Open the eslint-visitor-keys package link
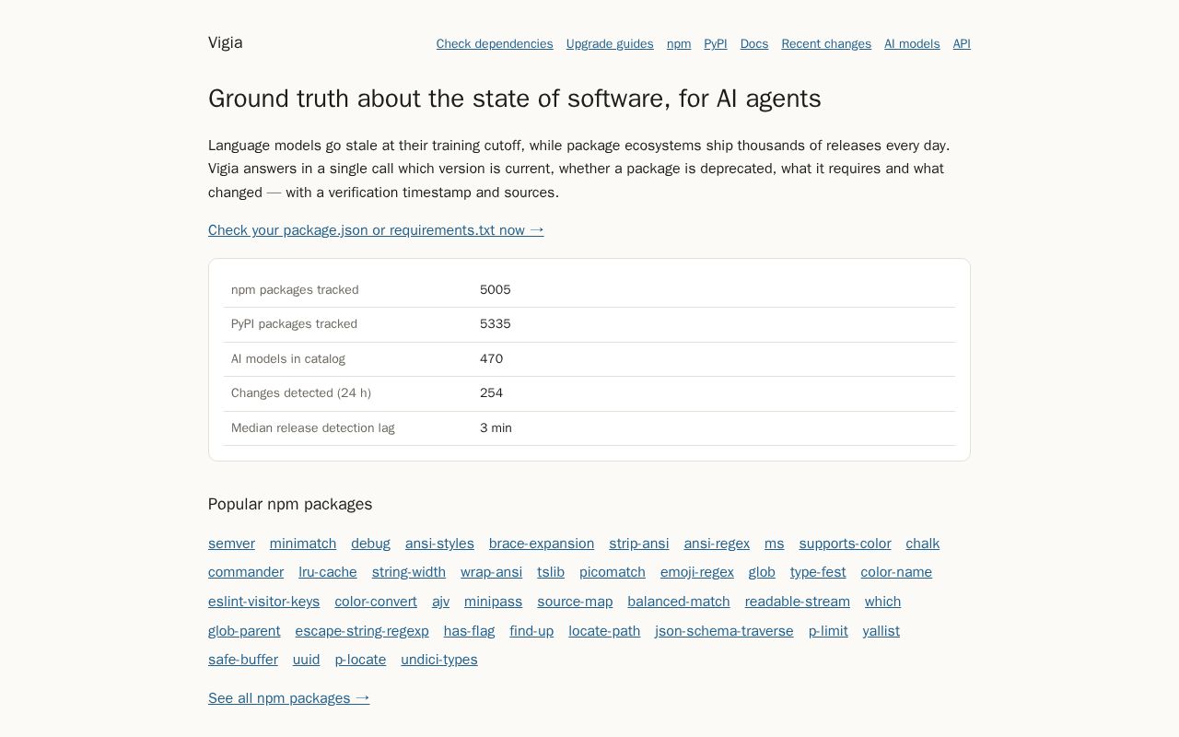 (264, 602)
